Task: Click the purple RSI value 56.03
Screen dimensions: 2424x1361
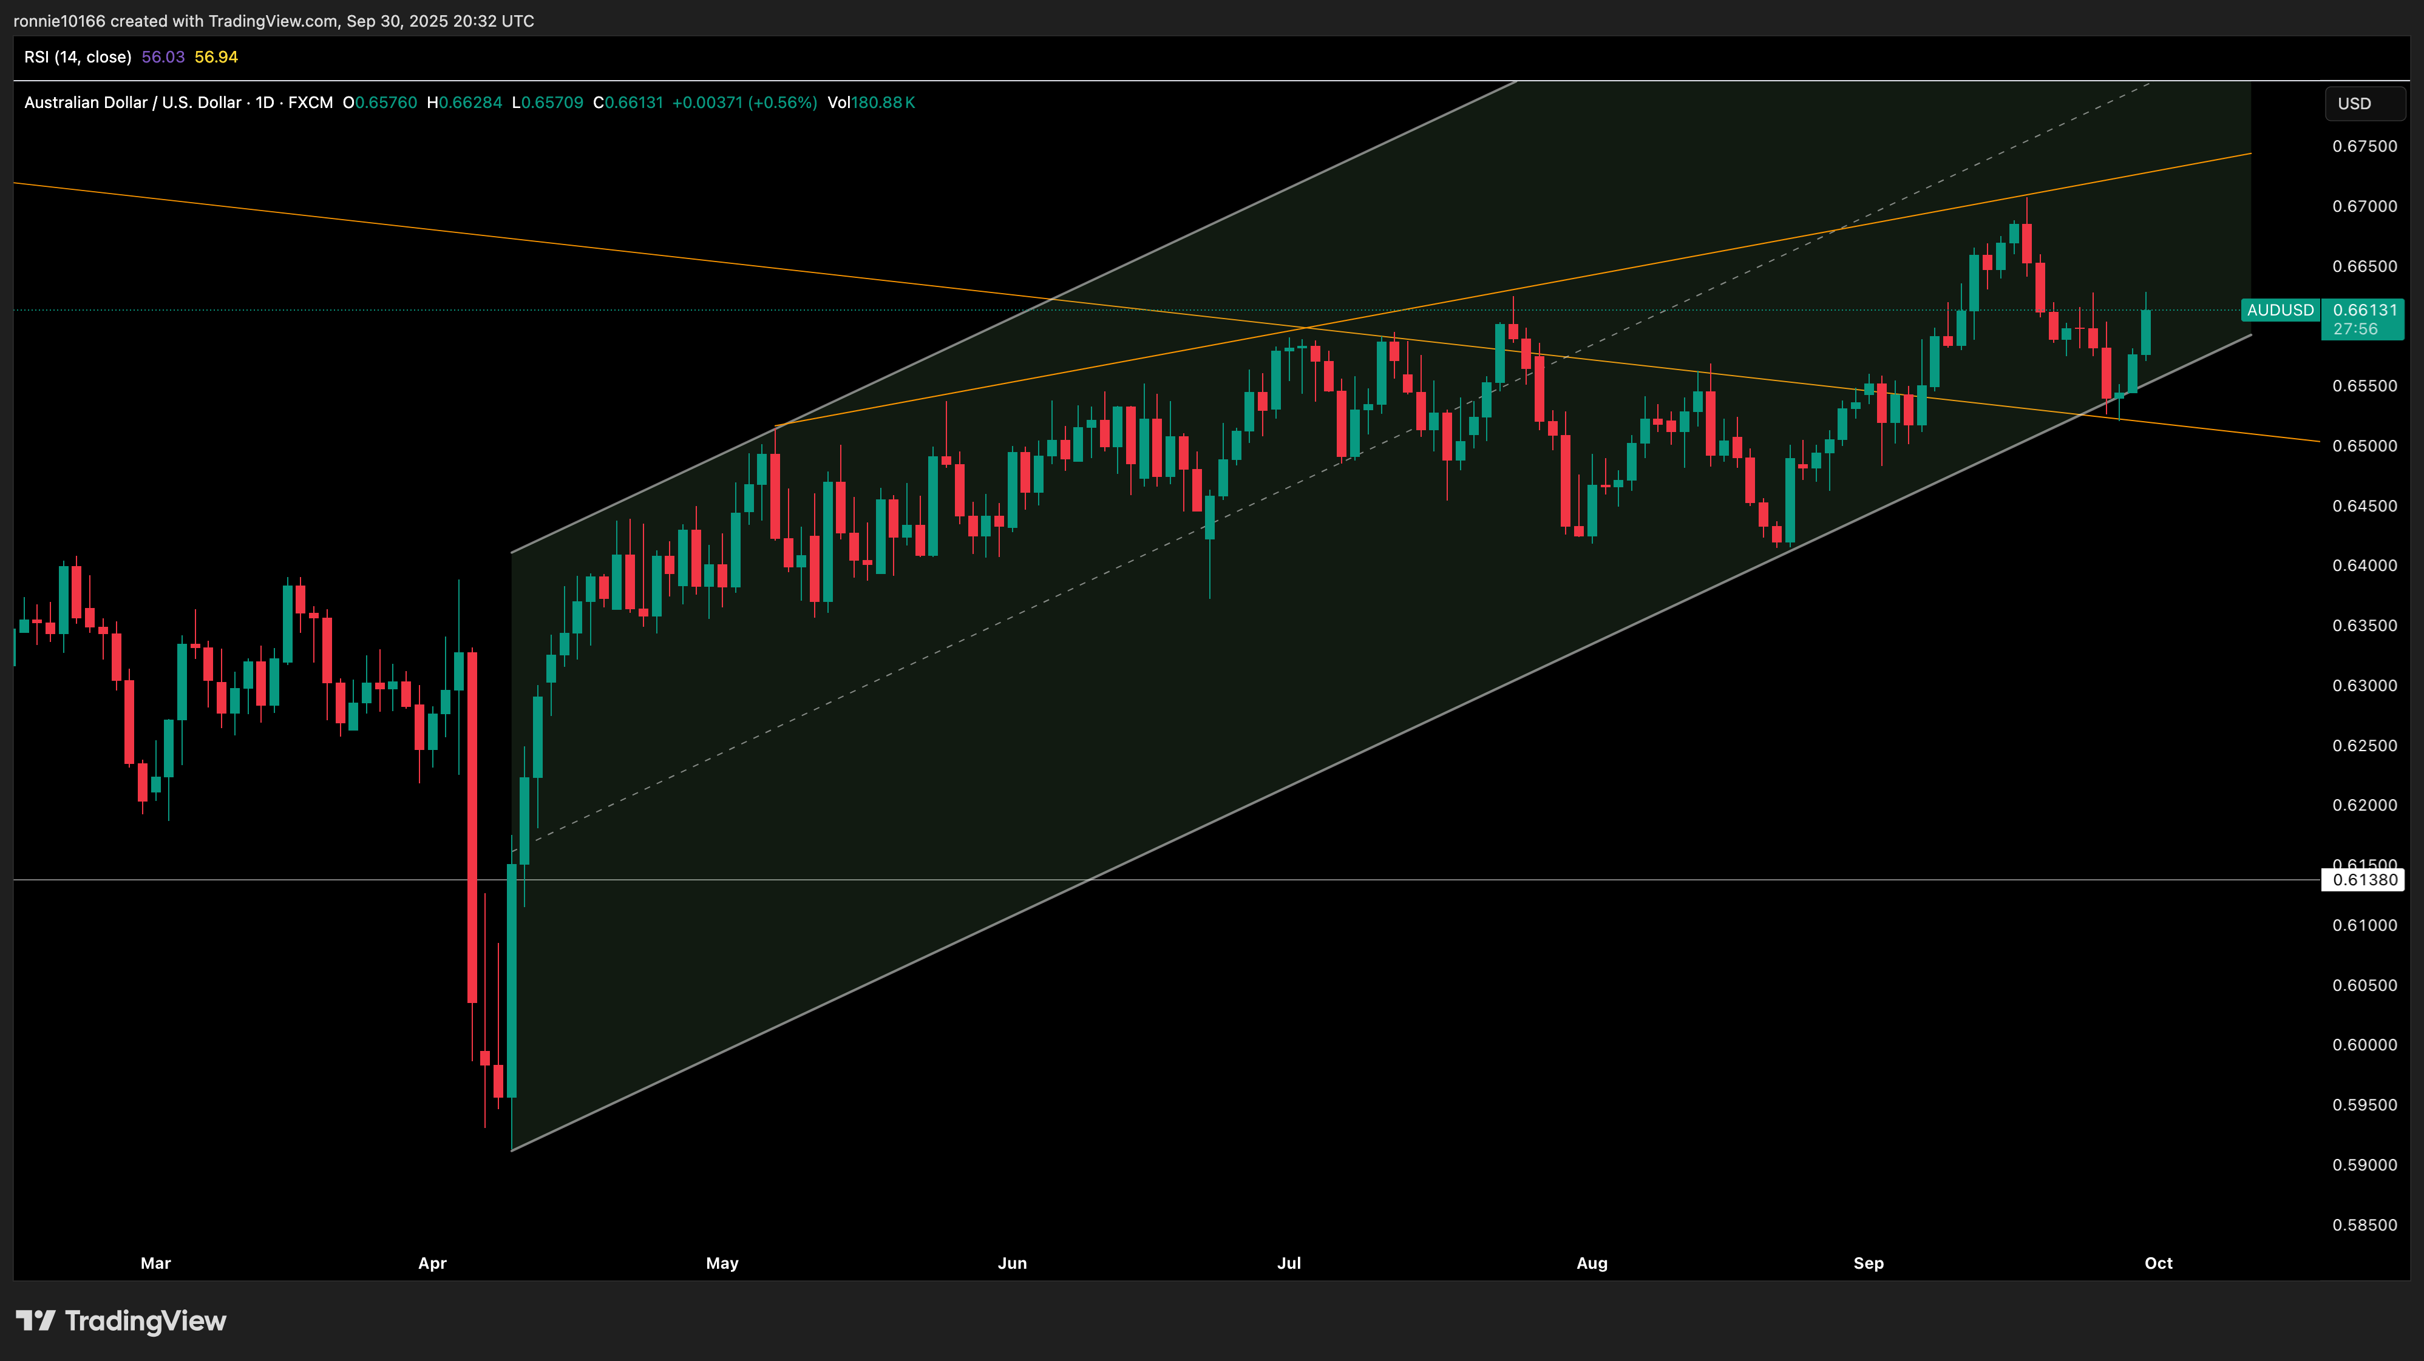Action: click(x=163, y=58)
